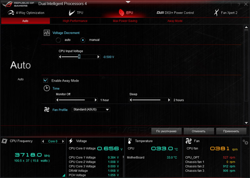Increase CPU Input Voltage with right arrow
Image resolution: width=250 pixels, height=178 pixels.
click(98, 57)
